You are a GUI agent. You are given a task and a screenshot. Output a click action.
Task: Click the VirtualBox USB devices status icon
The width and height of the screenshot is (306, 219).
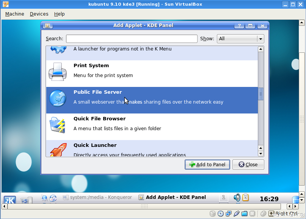pyautogui.click(x=236, y=214)
